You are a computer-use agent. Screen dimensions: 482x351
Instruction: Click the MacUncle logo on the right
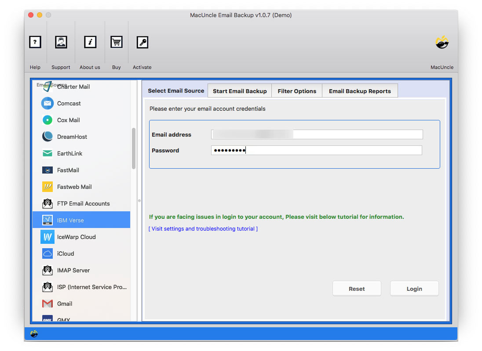442,42
